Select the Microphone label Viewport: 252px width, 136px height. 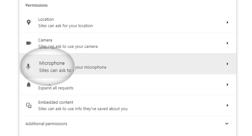pos(52,63)
